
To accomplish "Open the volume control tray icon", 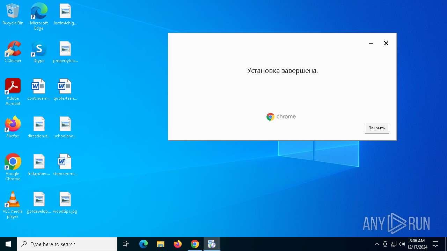I will coord(402,244).
